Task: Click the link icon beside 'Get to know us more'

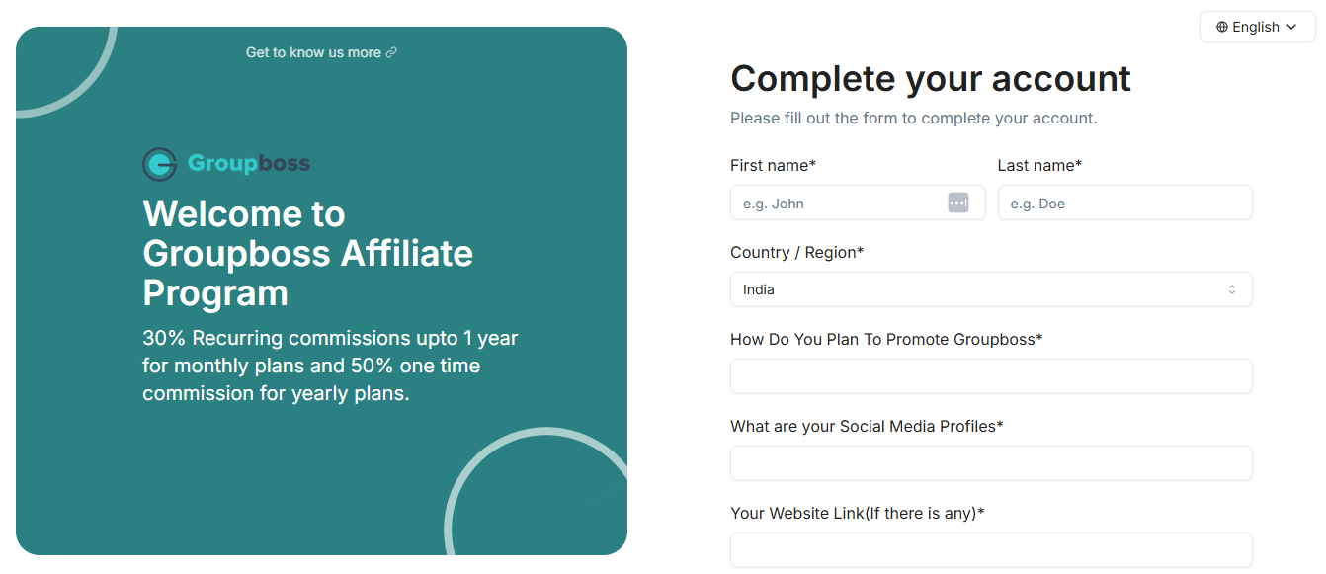Action: [x=391, y=52]
